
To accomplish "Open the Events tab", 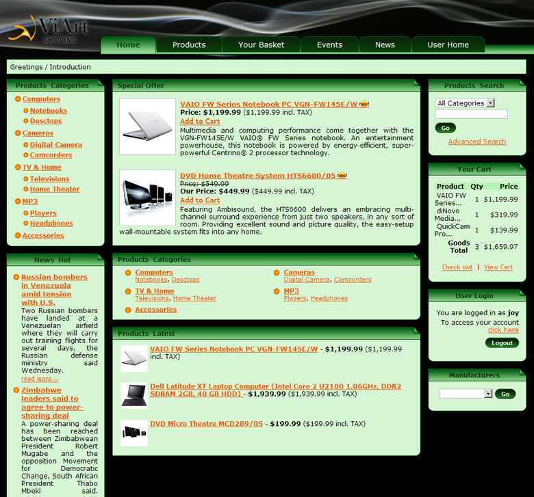I will [330, 45].
